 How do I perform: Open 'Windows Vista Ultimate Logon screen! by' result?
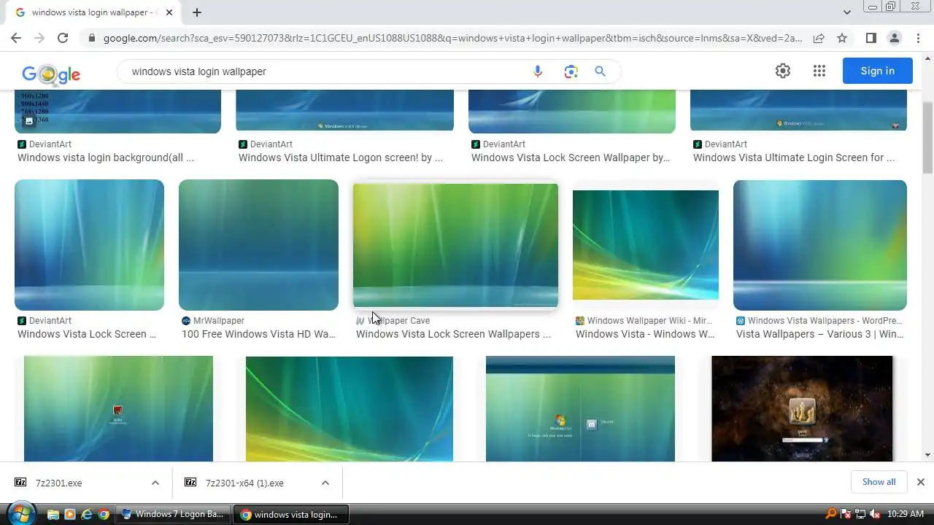pos(341,157)
